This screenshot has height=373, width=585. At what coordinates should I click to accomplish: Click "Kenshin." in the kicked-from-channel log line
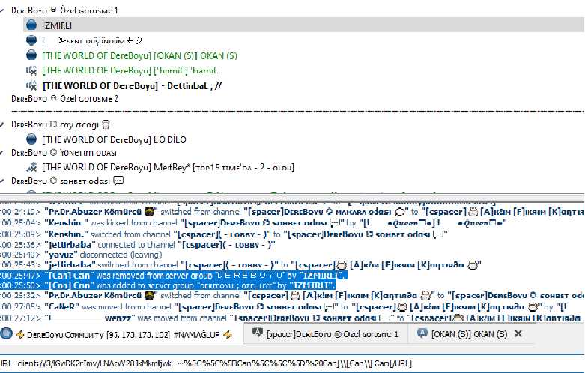(67, 222)
